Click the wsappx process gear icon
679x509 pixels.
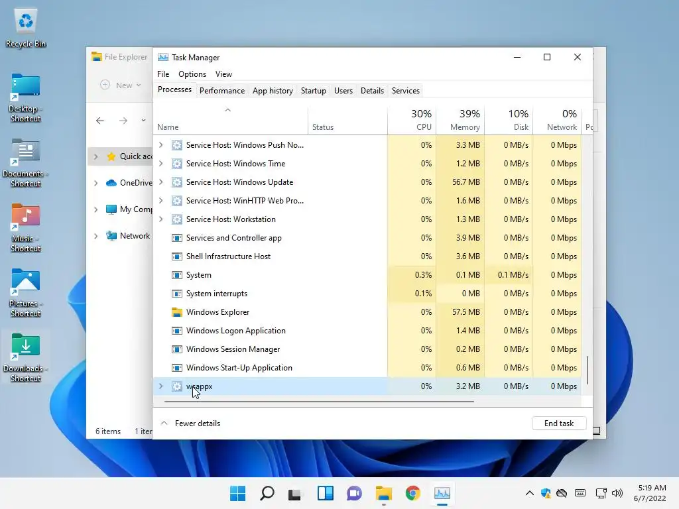[x=176, y=386]
